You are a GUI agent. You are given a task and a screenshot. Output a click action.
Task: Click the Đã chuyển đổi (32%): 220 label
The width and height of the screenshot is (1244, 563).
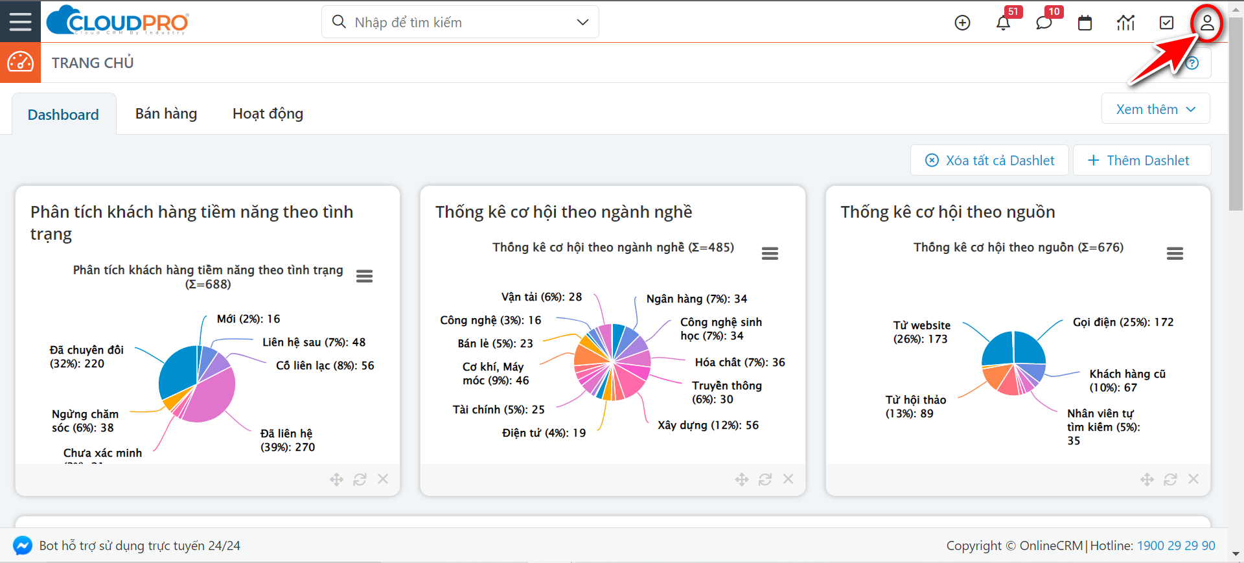[x=86, y=356]
